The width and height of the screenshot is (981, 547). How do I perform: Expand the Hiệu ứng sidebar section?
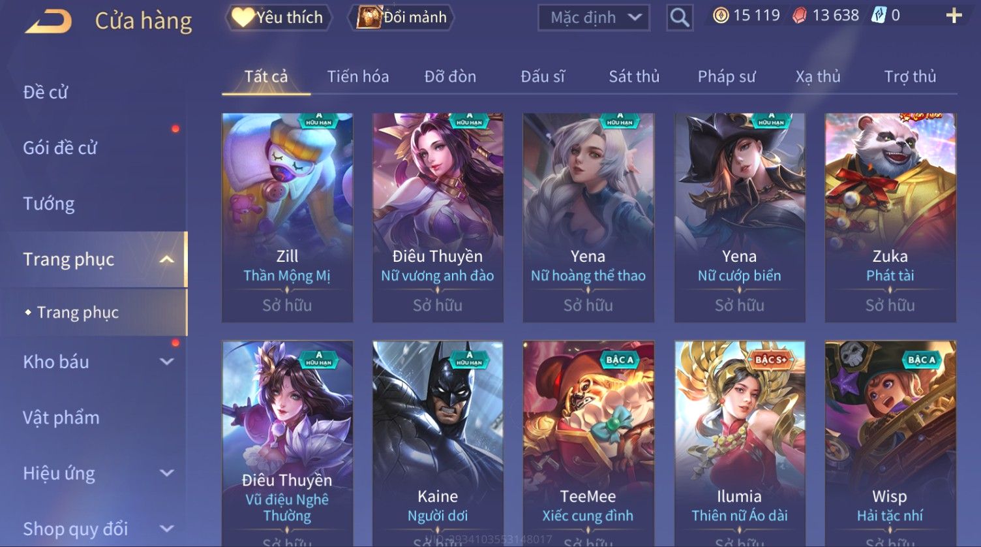point(167,473)
